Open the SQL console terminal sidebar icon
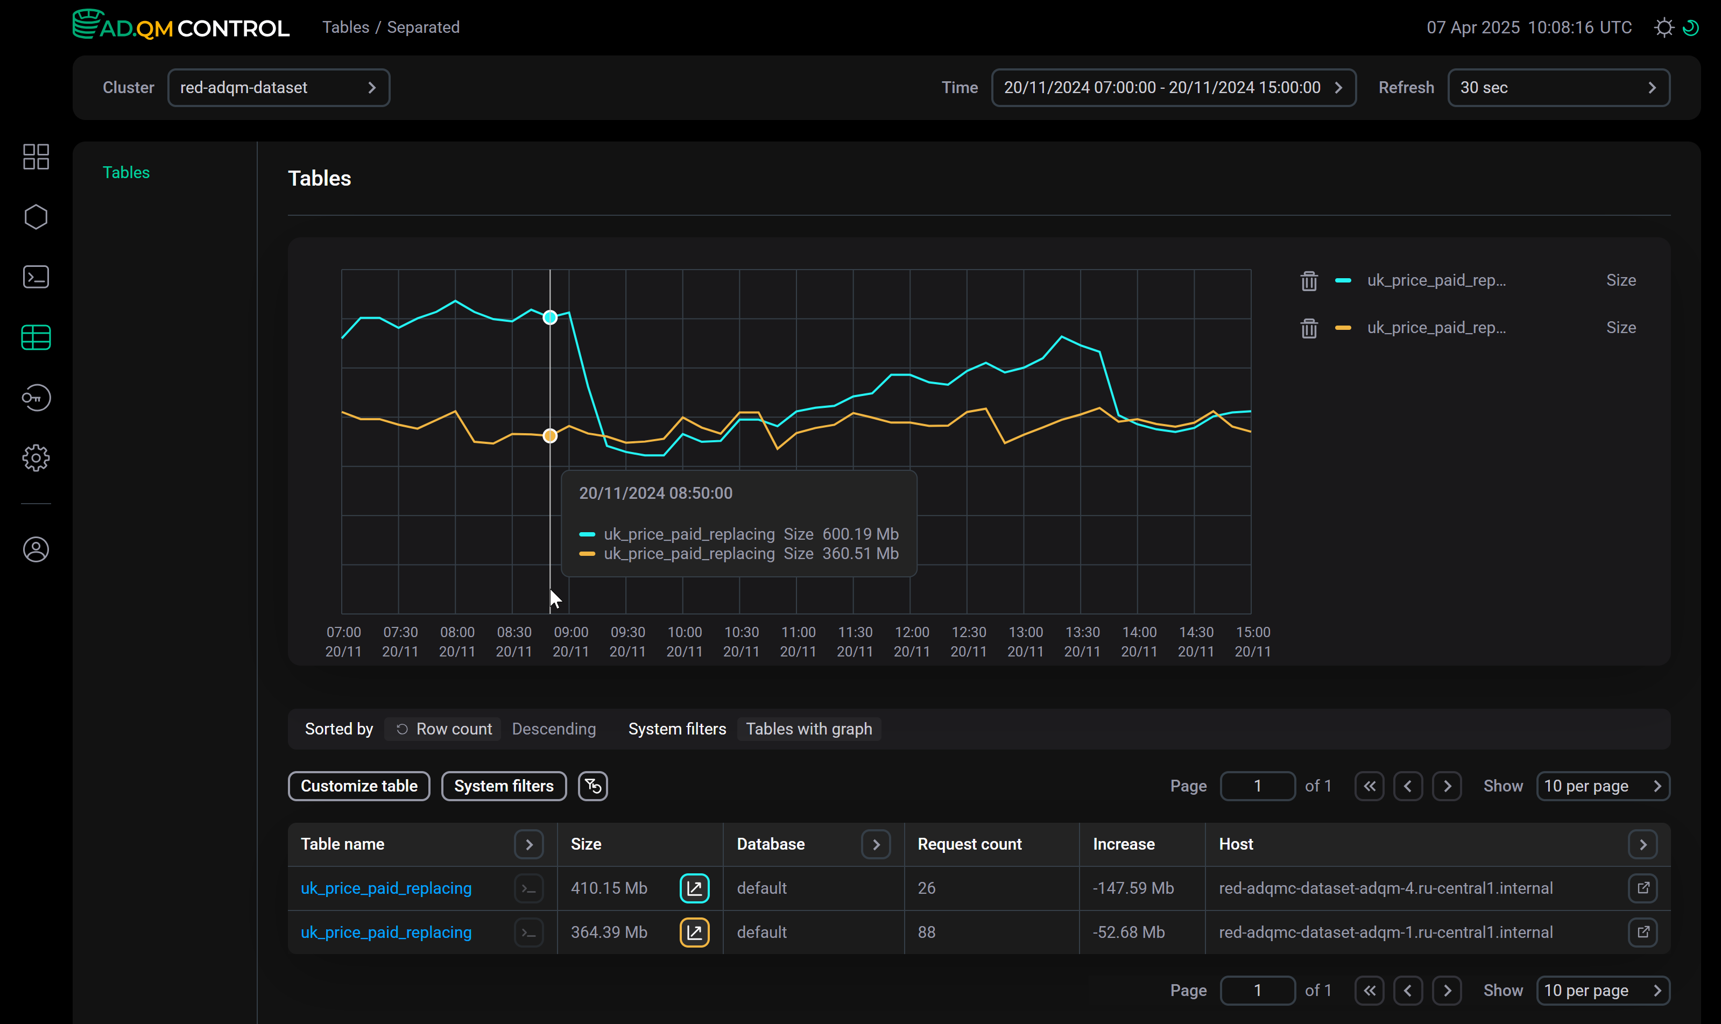This screenshot has width=1721, height=1024. (36, 278)
